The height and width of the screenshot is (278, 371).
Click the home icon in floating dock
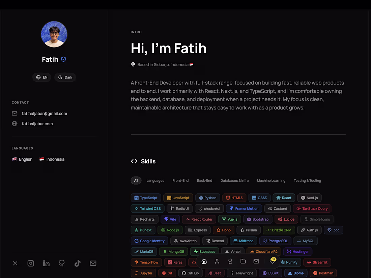click(204, 261)
